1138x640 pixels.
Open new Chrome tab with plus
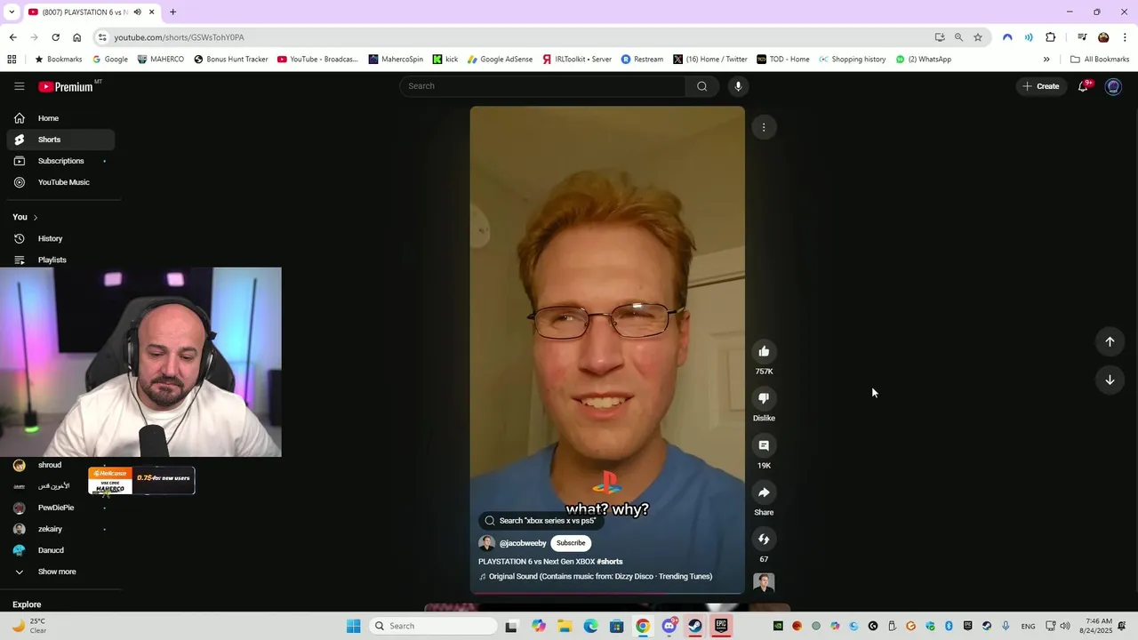point(172,12)
